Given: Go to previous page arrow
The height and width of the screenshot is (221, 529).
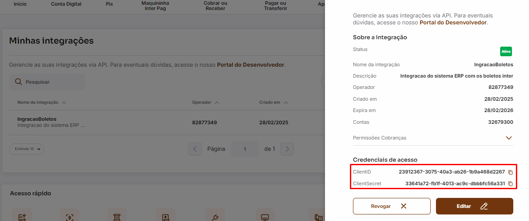Looking at the screenshot, I should pyautogui.click(x=195, y=149).
